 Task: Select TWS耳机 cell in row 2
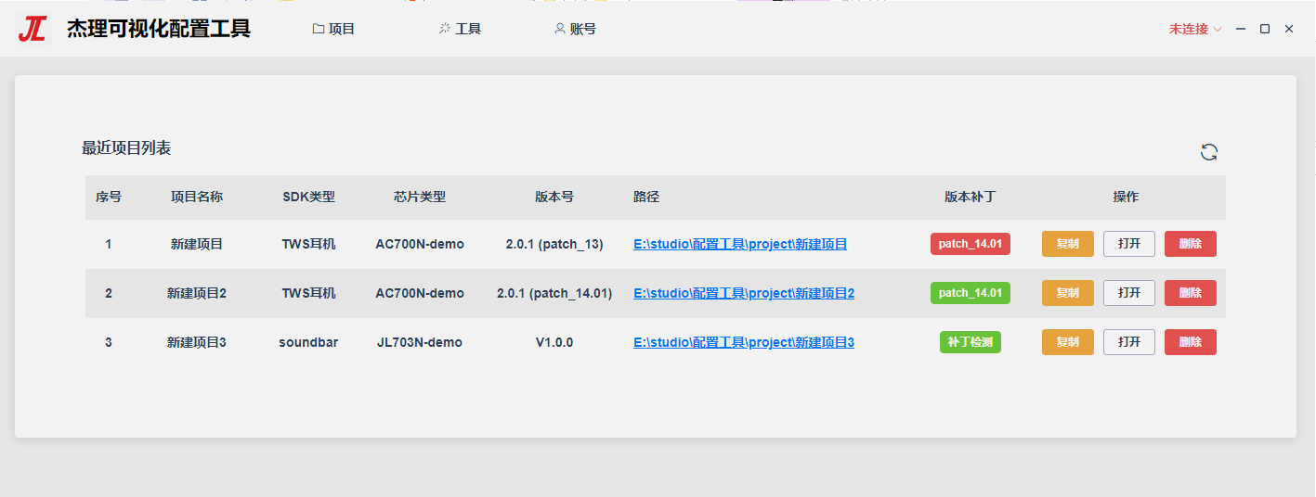click(x=308, y=293)
